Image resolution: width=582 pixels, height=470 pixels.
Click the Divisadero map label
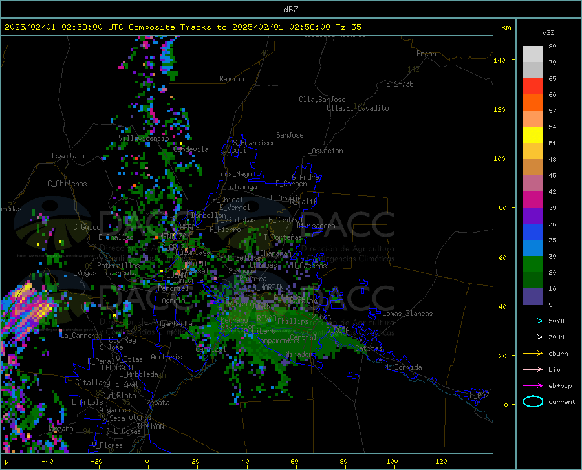[316, 226]
